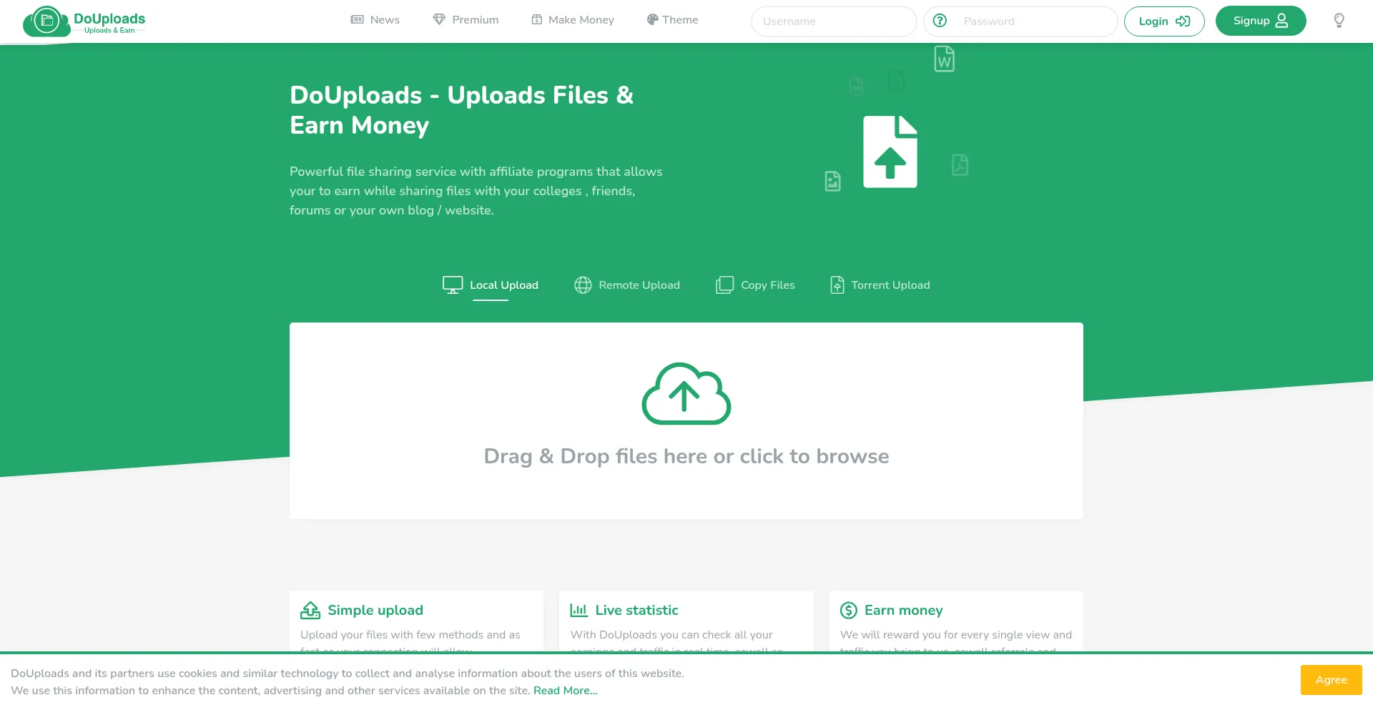Switch to the Torrent Upload tab
The image size is (1373, 710).
point(880,285)
